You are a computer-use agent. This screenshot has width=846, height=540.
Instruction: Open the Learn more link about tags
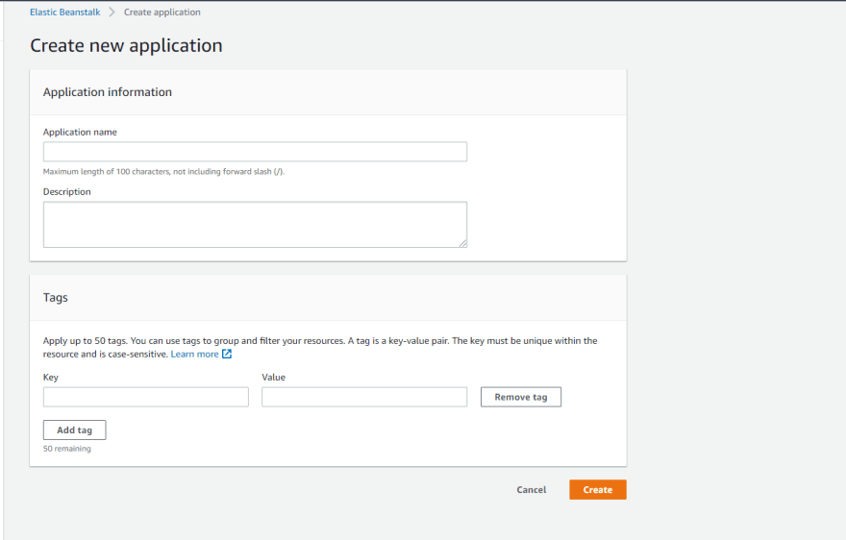click(195, 354)
